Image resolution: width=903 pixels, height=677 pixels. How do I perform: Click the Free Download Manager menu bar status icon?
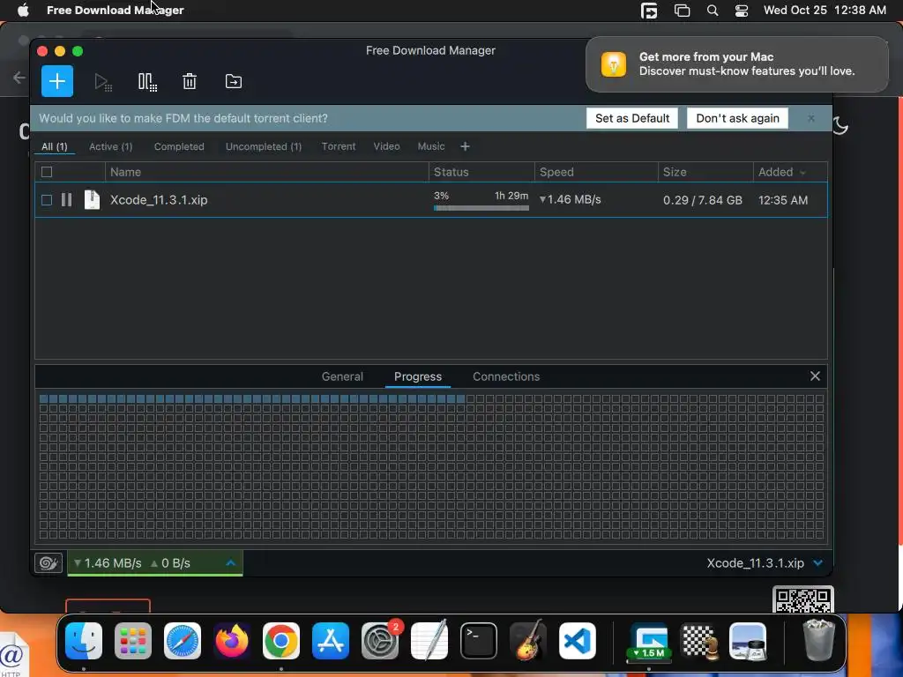pos(649,11)
